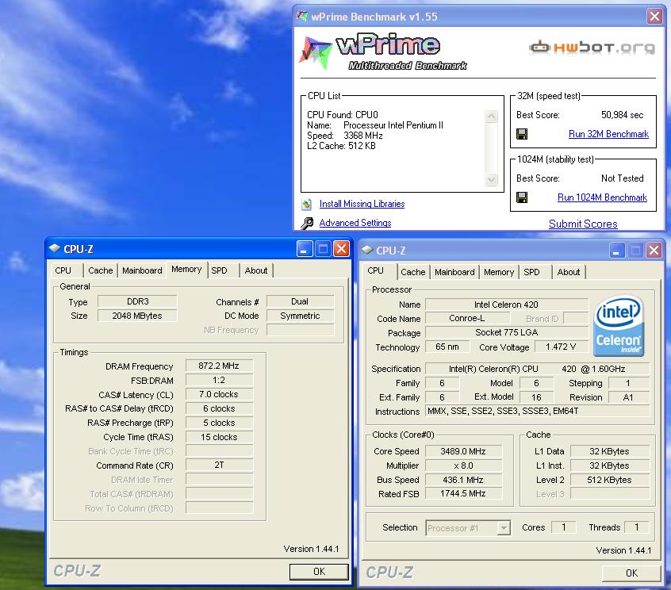Click the Advanced Settings wrench icon

[307, 223]
